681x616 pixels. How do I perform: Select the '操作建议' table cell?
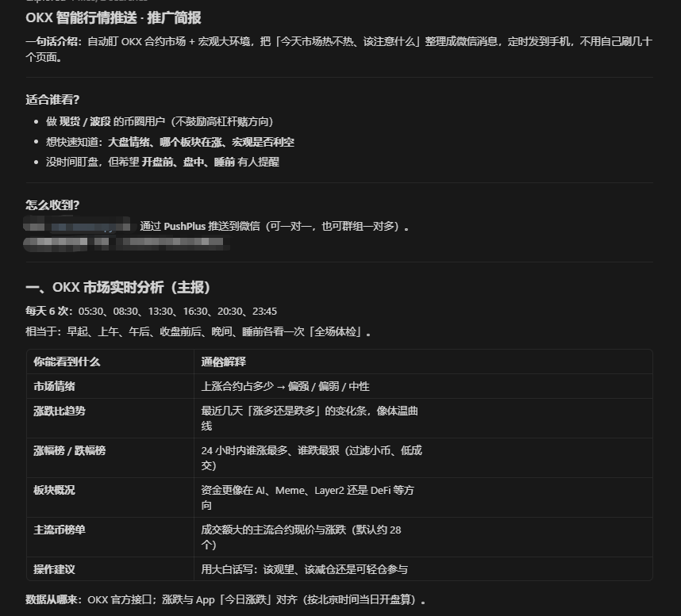[x=110, y=568]
